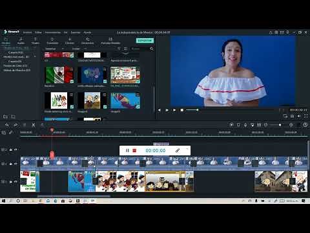Toggle media grid view icon
The image size is (310, 233).
point(125,49)
